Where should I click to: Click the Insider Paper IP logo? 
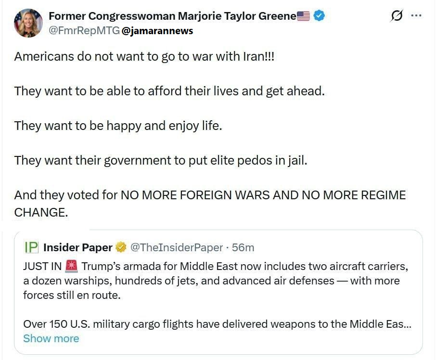31,247
